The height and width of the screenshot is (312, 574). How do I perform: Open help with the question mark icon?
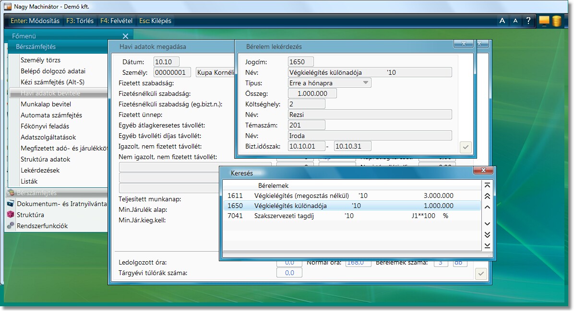(x=528, y=21)
